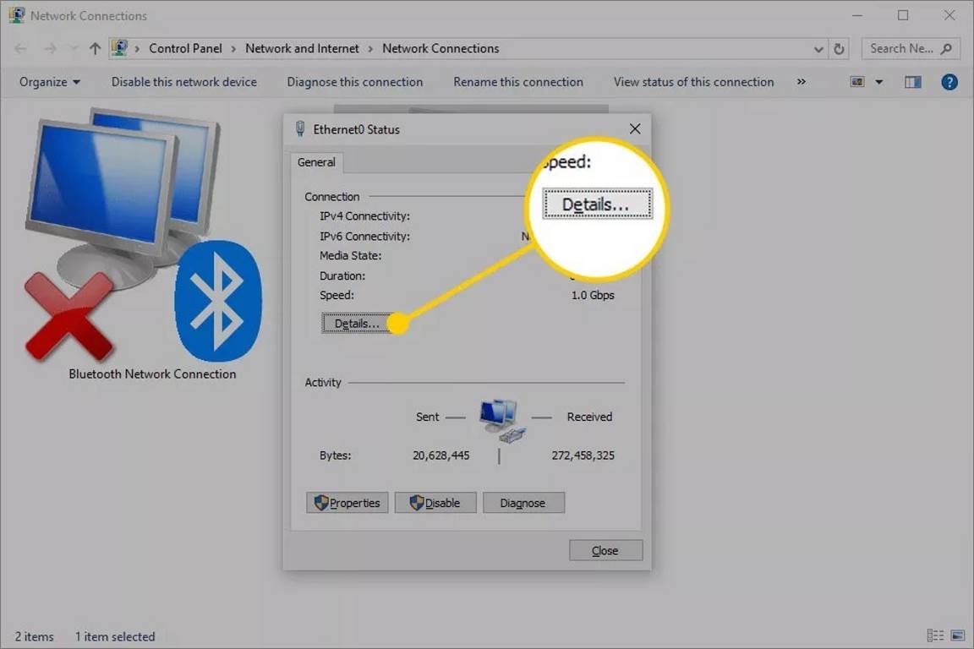Click the Refresh icon in address bar
Screen dimensions: 974x649
pyautogui.click(x=839, y=49)
